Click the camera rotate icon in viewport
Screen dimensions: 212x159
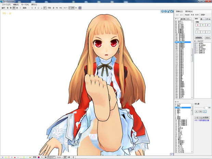point(172,11)
